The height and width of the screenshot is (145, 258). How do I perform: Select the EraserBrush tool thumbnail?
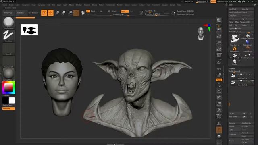[248, 49]
